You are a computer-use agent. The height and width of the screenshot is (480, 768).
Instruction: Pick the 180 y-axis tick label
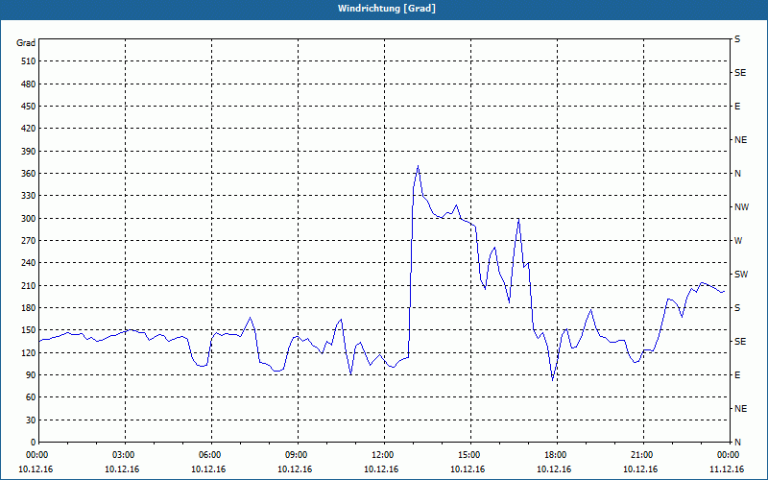(x=29, y=307)
